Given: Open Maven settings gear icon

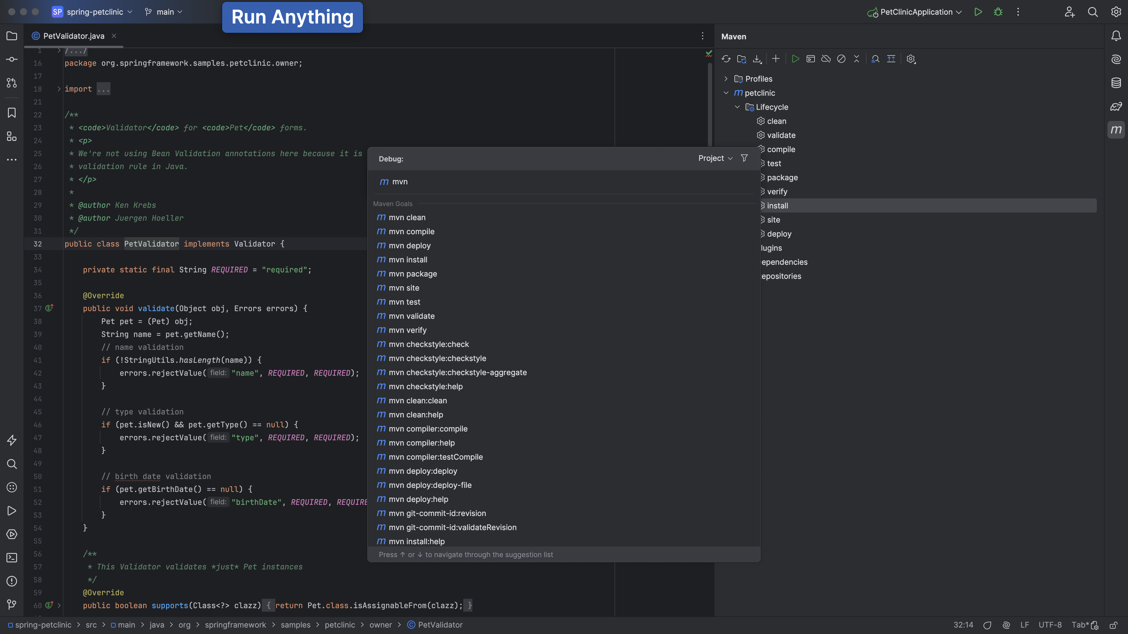Looking at the screenshot, I should point(911,59).
